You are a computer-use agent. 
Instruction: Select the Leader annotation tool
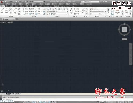tap(77, 12)
